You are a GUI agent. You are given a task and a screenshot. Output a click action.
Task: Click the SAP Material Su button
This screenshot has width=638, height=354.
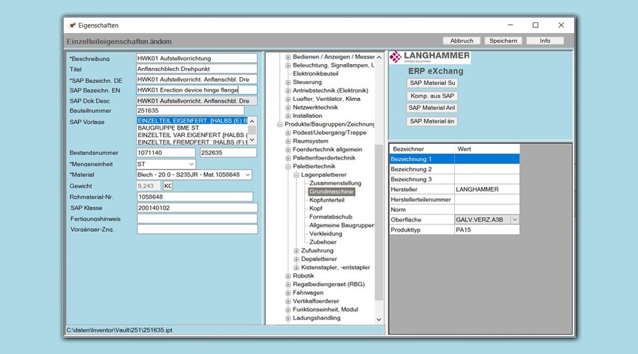pos(432,83)
